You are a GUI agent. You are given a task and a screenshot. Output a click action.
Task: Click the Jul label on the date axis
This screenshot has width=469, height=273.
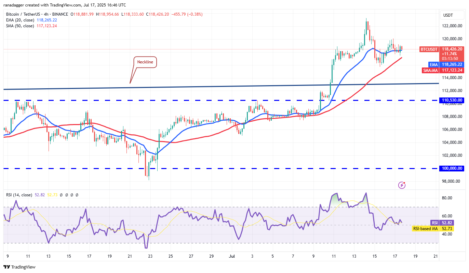pos(232,256)
